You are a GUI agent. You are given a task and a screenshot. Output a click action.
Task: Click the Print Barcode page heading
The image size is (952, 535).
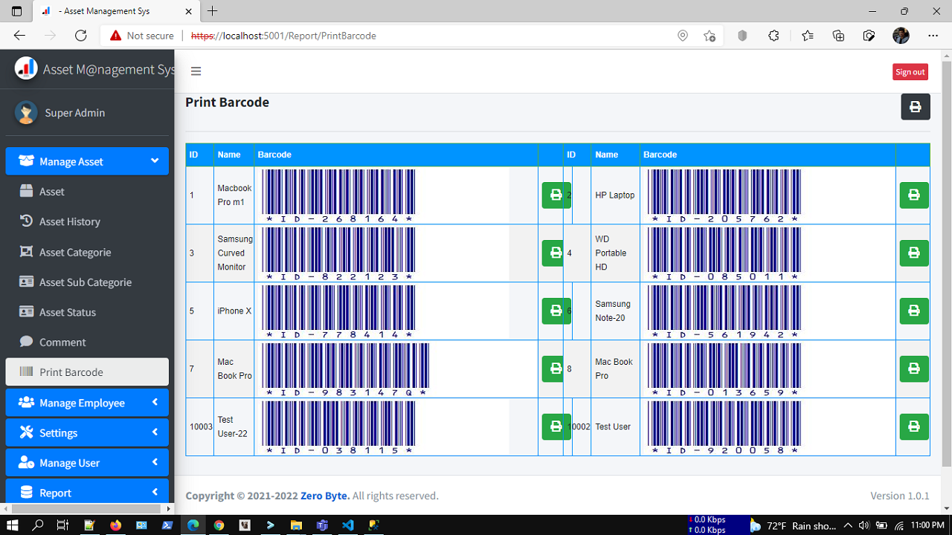click(x=227, y=103)
